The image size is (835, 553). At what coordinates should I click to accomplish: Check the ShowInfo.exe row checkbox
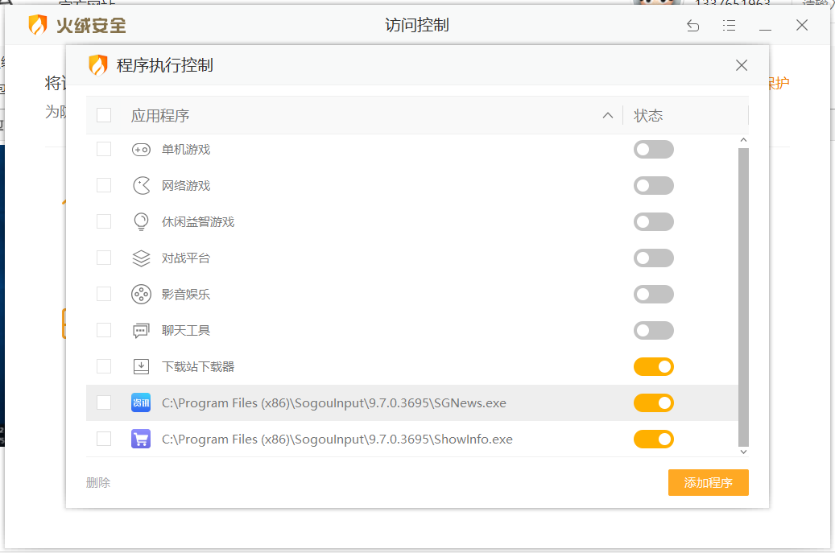click(104, 440)
